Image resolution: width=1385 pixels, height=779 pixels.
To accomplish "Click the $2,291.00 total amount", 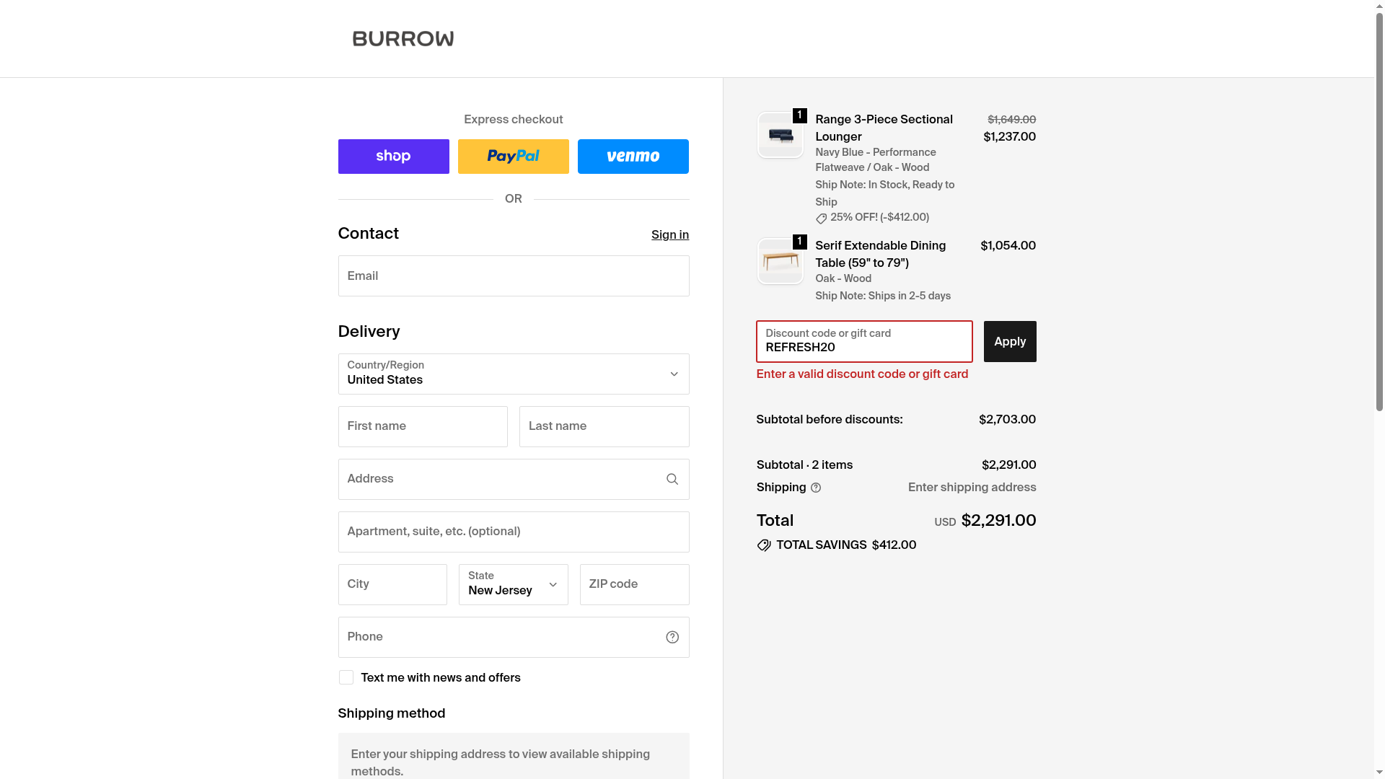I will click(x=999, y=521).
